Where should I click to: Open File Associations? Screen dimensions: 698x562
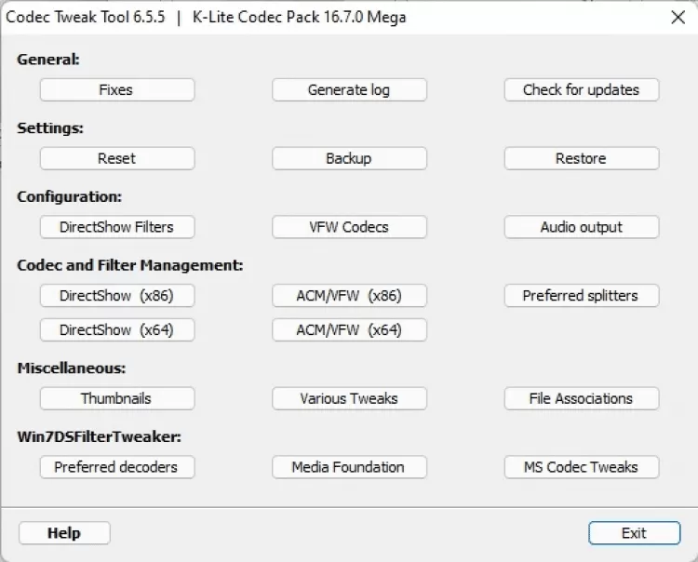[581, 399]
